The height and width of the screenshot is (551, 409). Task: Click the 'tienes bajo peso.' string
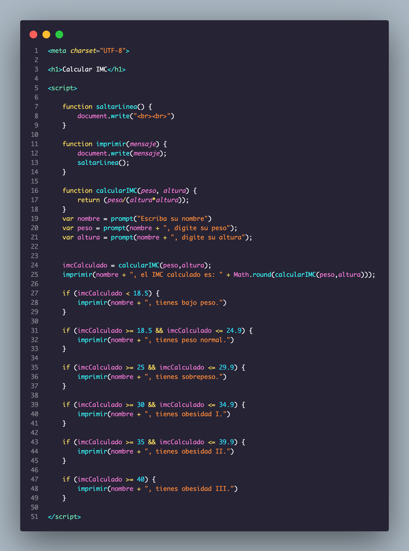pyautogui.click(x=184, y=303)
